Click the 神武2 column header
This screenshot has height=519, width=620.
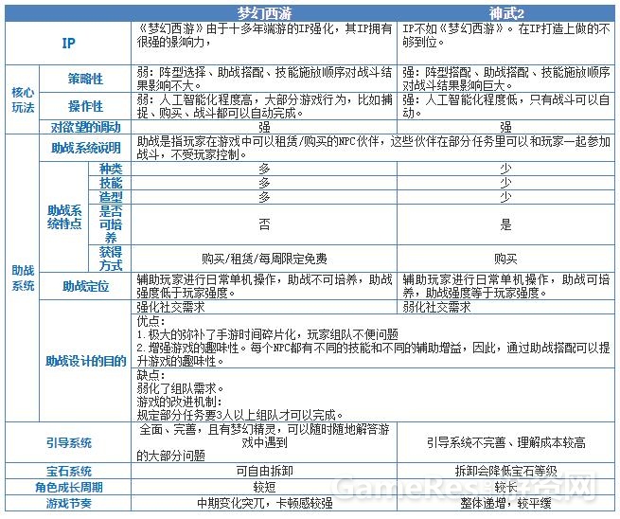click(505, 14)
